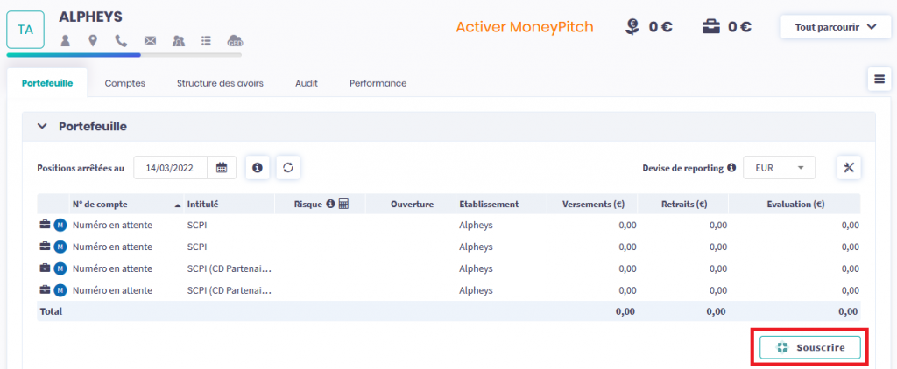897x369 pixels.
Task: Click the location pin address icon
Action: 93,40
